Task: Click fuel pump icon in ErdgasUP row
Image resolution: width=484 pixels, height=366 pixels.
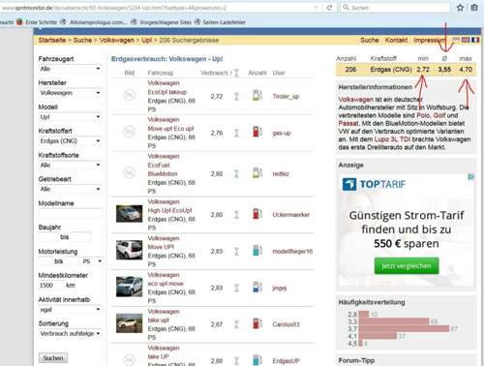Action: pos(257,360)
